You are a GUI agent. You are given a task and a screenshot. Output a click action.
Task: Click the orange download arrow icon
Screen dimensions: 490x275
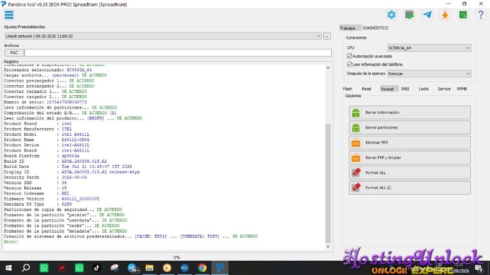coord(445,15)
